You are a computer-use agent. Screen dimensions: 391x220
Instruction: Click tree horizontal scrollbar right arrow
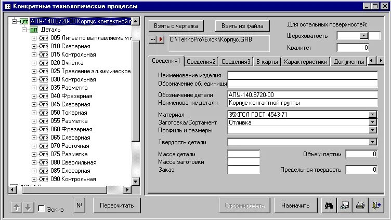pos(127,189)
